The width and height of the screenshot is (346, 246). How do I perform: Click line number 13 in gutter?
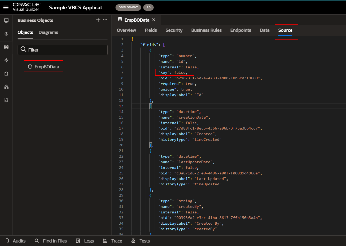point(122,106)
